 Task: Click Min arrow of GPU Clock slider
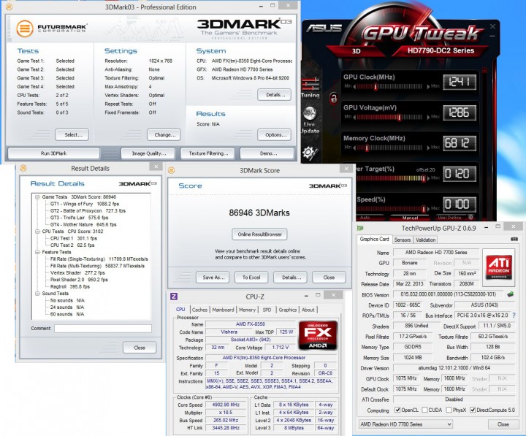click(354, 86)
